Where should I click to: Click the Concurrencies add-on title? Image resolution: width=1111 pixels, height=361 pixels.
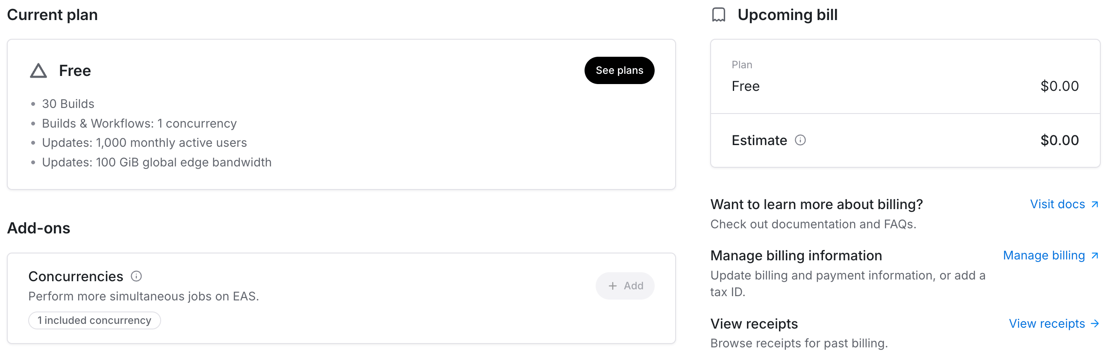pos(76,276)
